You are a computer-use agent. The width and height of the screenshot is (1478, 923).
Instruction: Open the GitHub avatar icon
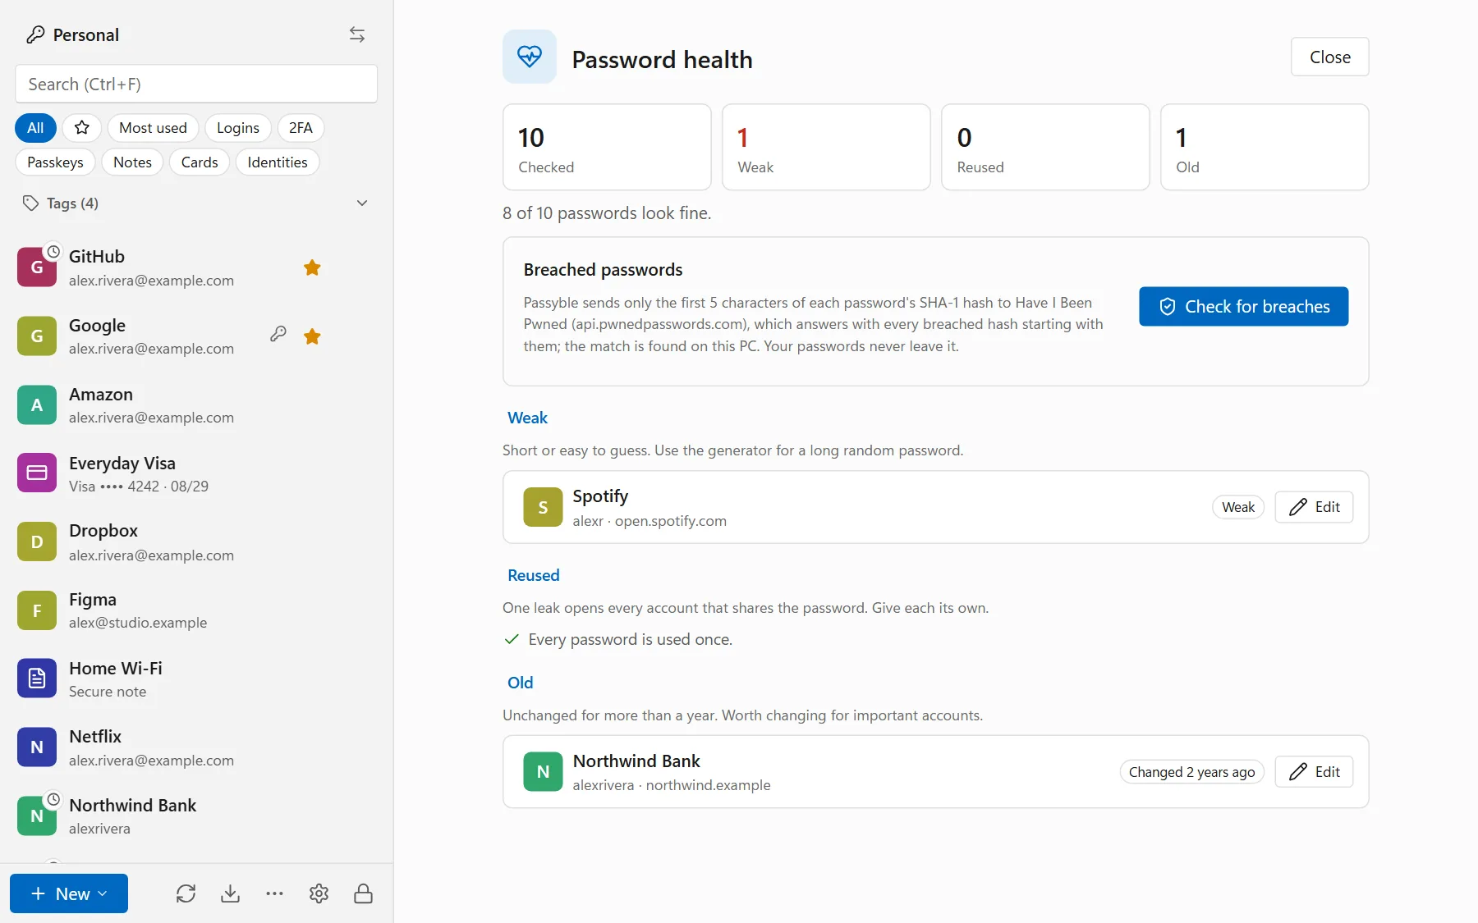point(37,267)
